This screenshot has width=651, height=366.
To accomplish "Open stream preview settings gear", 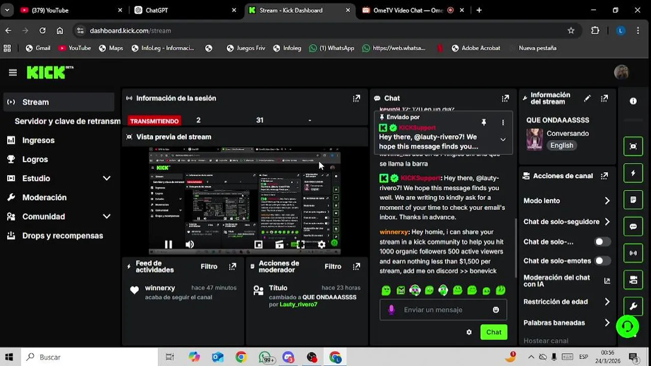I will click(x=321, y=245).
